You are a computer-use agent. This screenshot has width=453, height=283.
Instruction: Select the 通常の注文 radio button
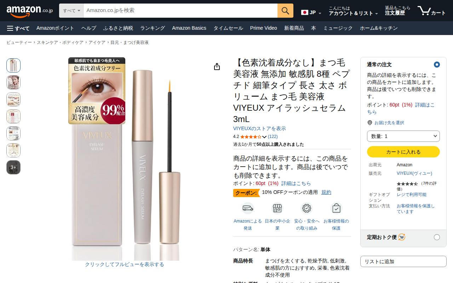point(437,64)
